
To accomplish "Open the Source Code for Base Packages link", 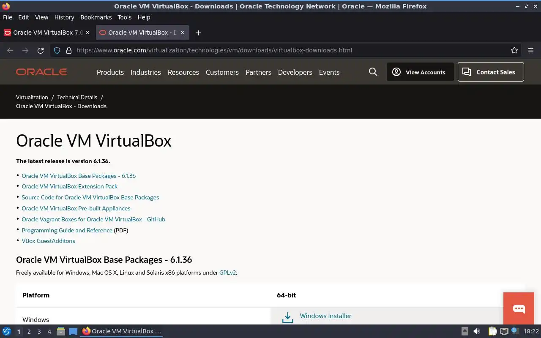I will pos(90,197).
